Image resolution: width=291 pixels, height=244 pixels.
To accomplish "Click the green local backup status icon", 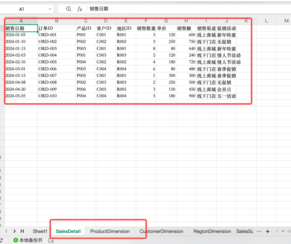I will pos(16,240).
